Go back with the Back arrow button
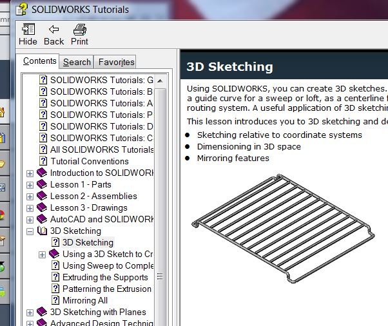Screen dimensions: 388x326 click(x=53, y=34)
